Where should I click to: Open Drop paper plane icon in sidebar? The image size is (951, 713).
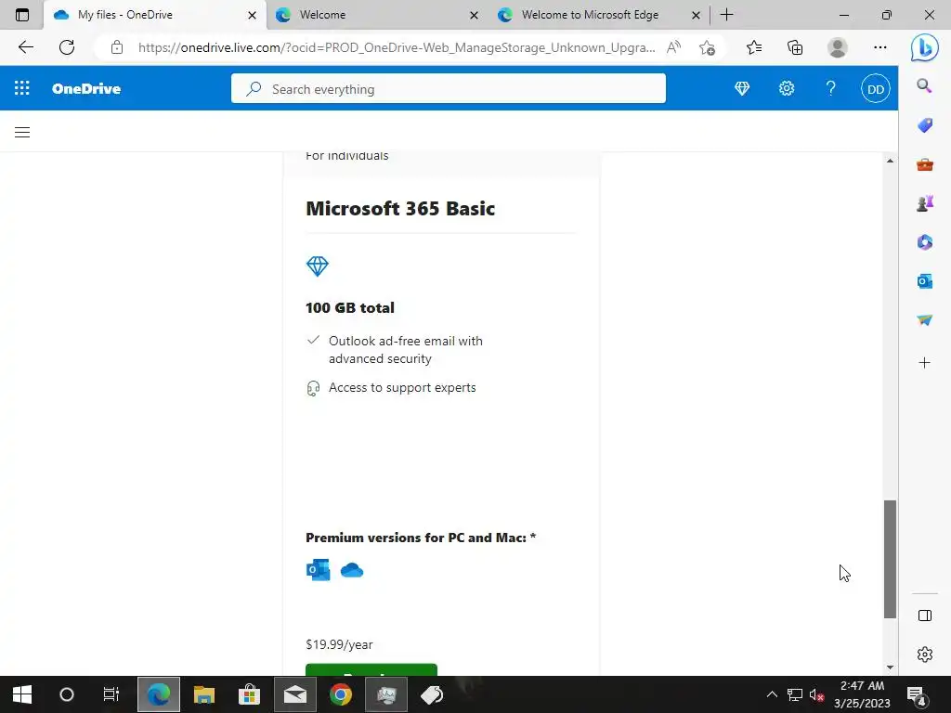(924, 319)
